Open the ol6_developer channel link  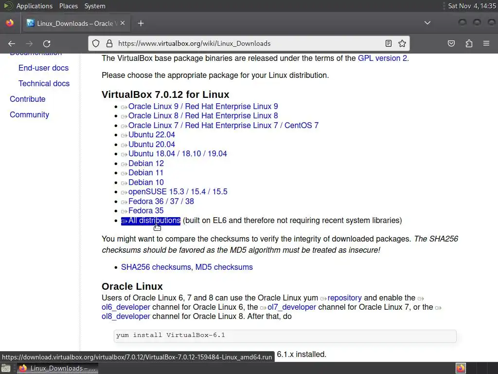coord(126,307)
